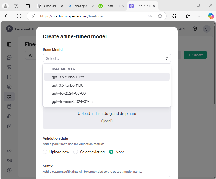Viewport: 216px width, 179px height.
Task: Open the user account avatar
Action: [207, 29]
